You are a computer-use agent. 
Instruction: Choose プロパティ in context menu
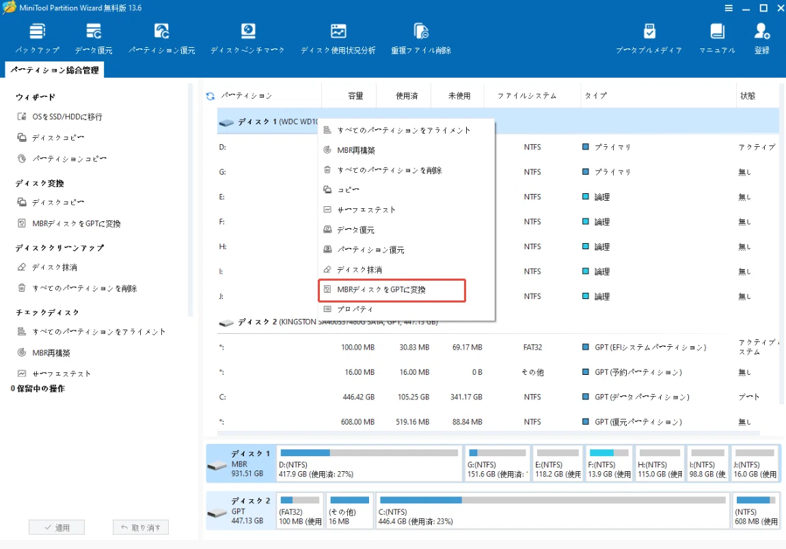(x=406, y=309)
